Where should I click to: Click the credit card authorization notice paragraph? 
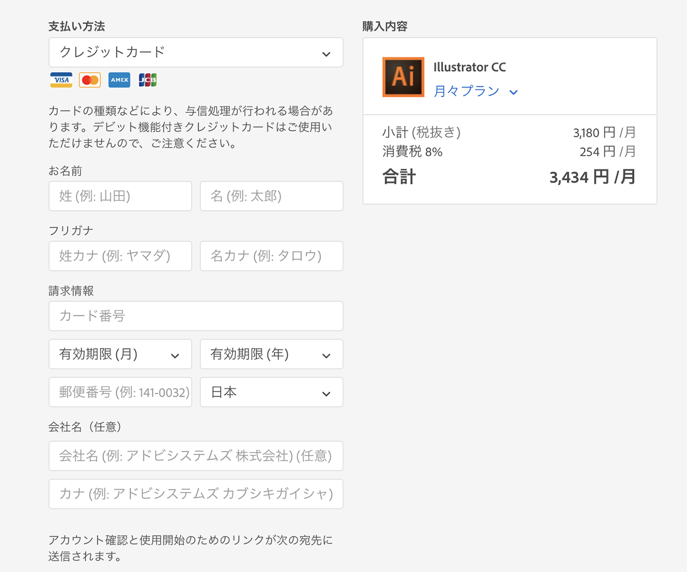pos(191,127)
